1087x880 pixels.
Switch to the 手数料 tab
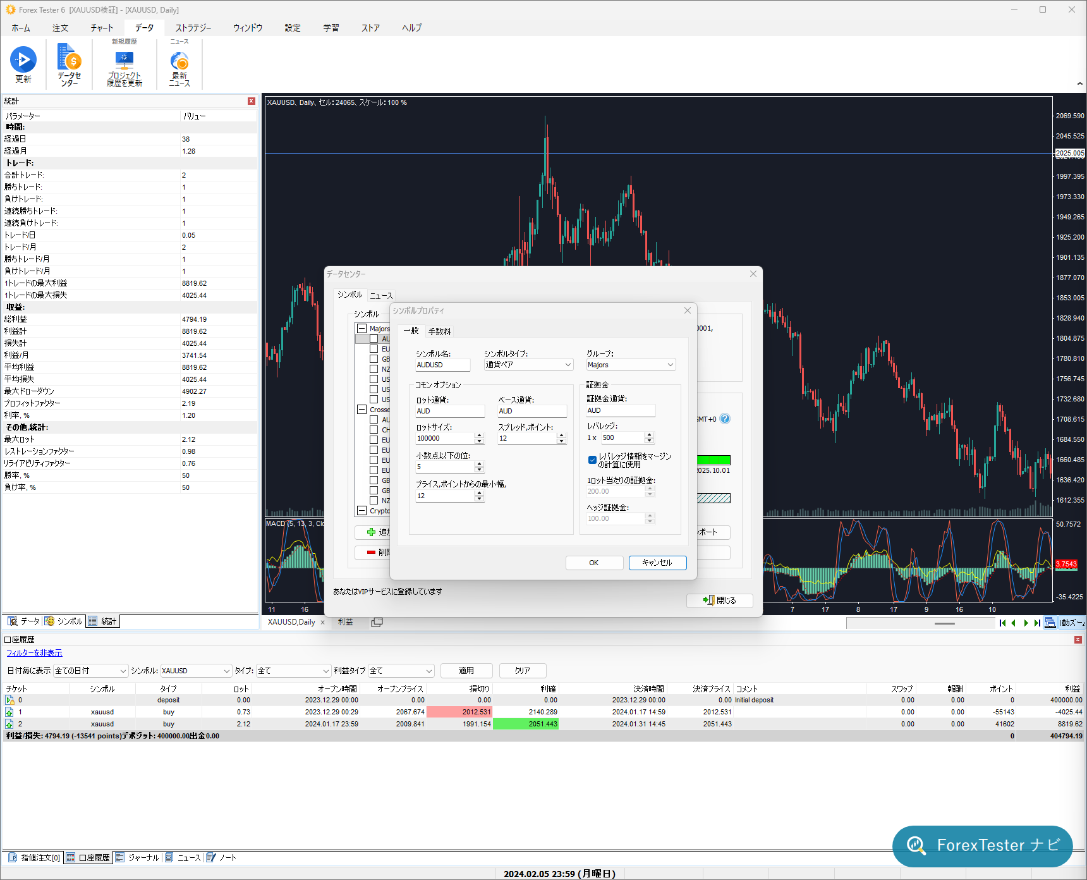[440, 331]
